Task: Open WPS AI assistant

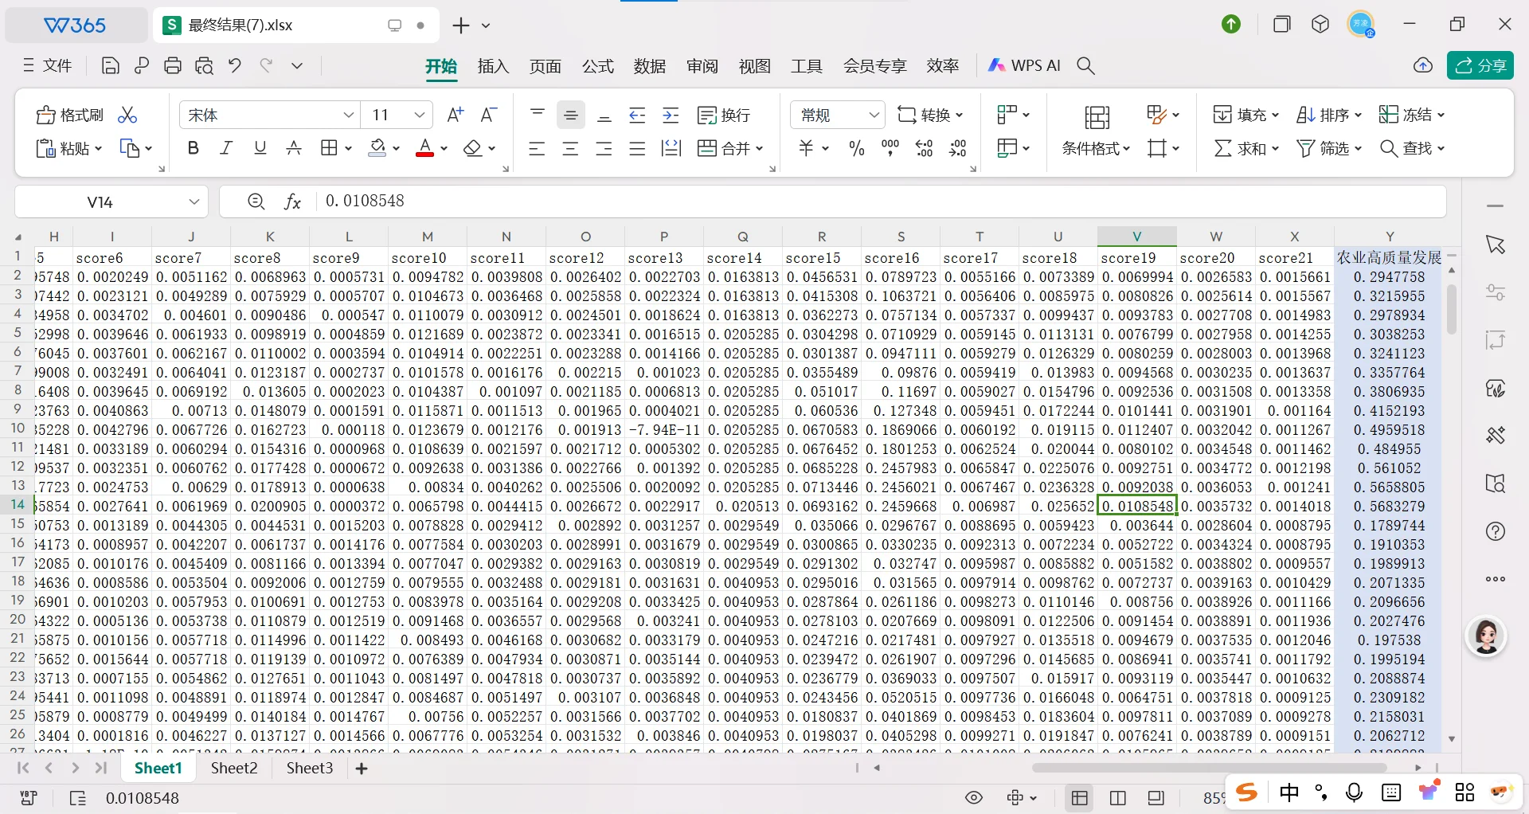Action: pos(1024,66)
